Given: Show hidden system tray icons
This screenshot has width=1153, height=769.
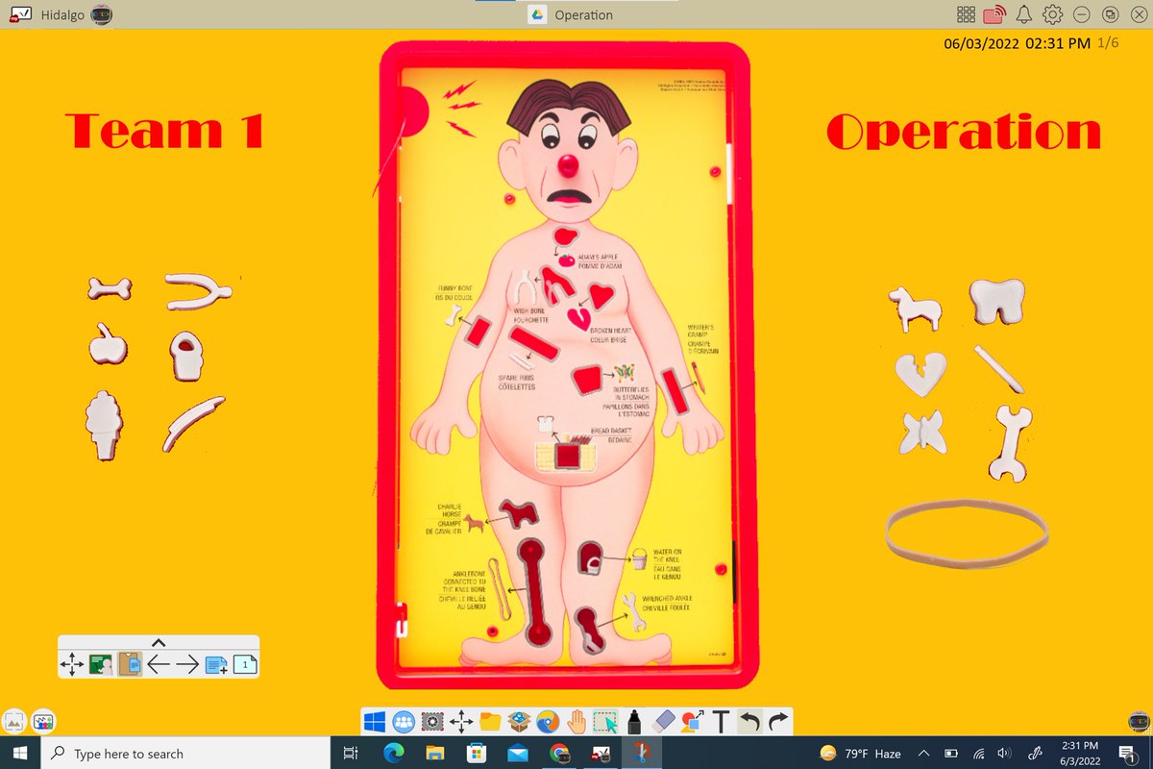Looking at the screenshot, I should 924,754.
